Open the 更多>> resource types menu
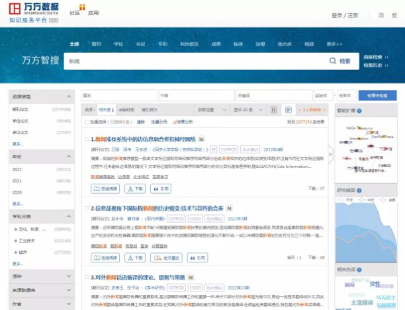Screen dimensions: 405x310 point(334,44)
